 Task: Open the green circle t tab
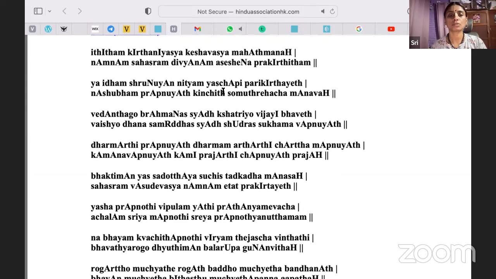tap(262, 29)
